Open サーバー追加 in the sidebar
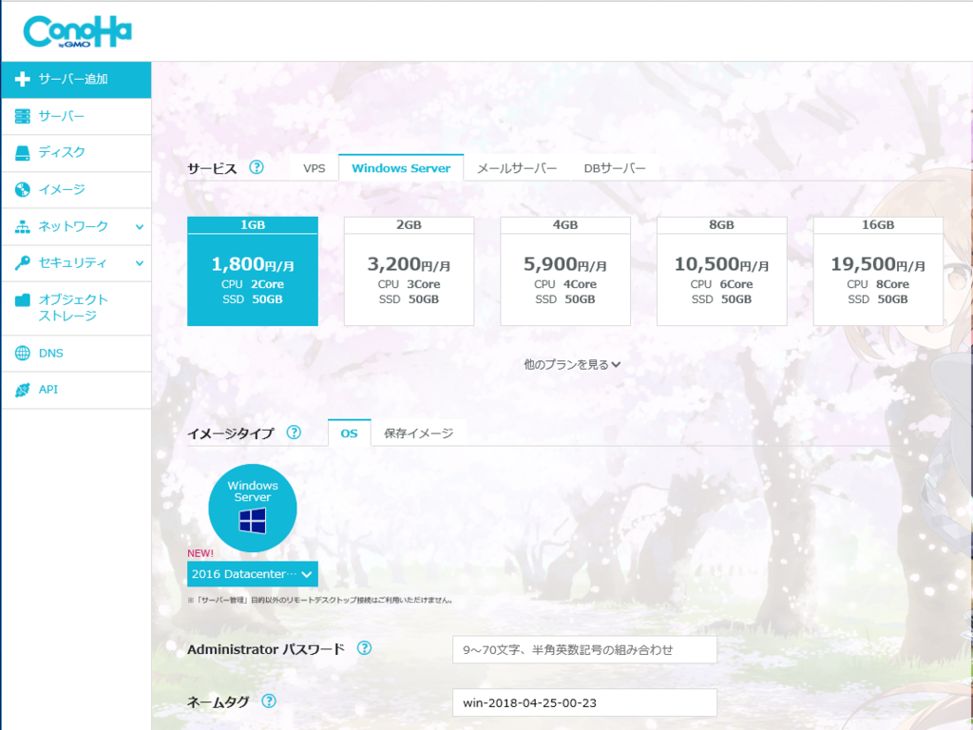The width and height of the screenshot is (973, 730). pos(76,80)
